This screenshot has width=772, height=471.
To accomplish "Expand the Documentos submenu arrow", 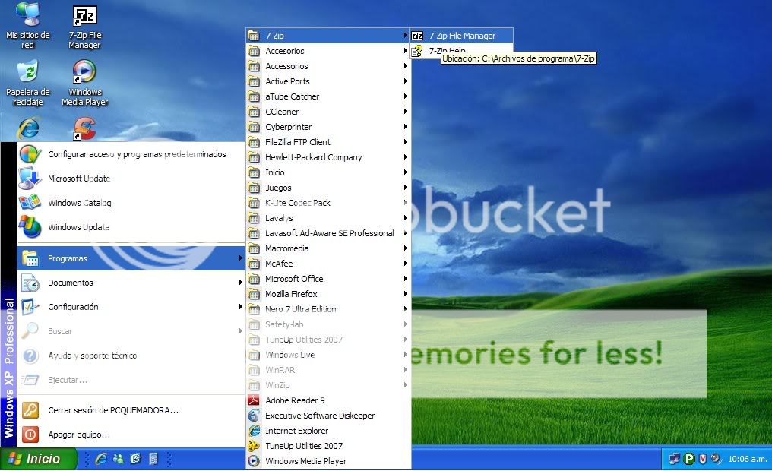I will point(240,283).
